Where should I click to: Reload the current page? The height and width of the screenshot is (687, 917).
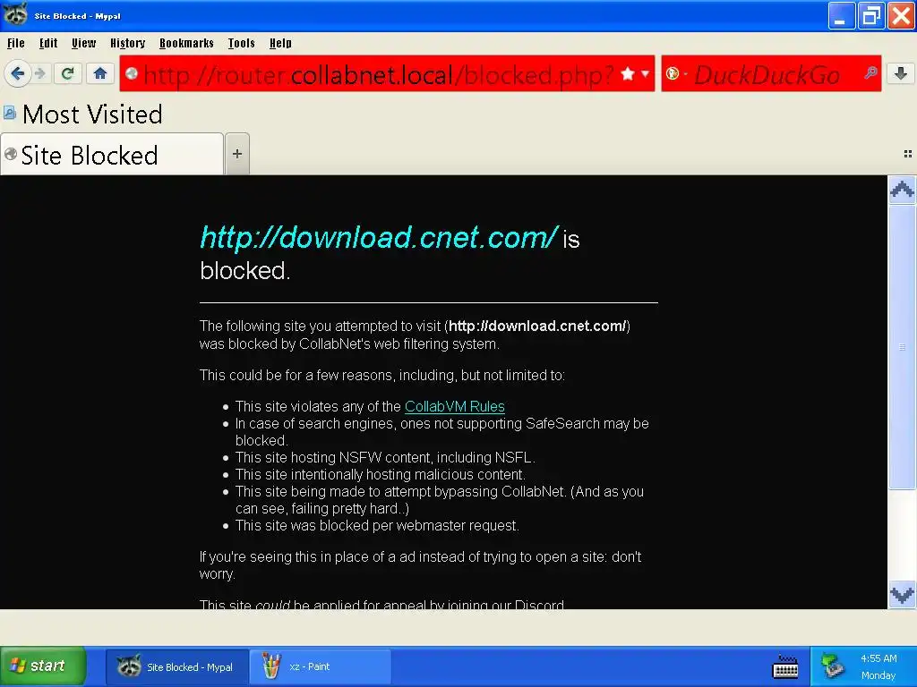click(68, 73)
